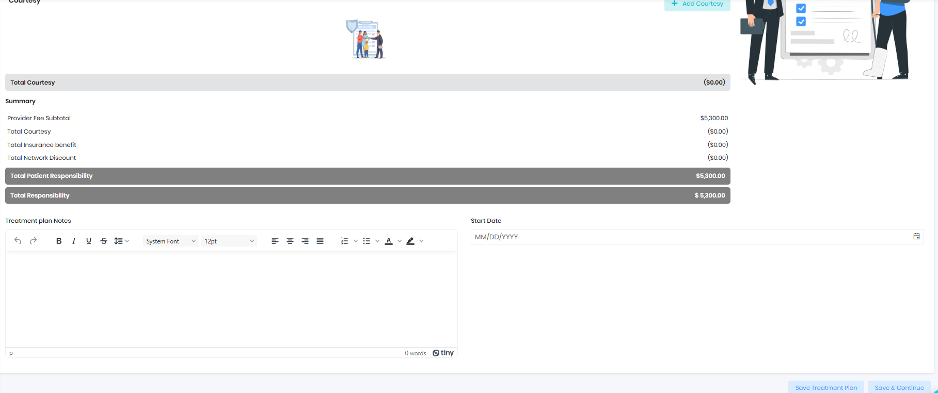Click Save & Continue
This screenshot has width=938, height=393.
pos(899,387)
